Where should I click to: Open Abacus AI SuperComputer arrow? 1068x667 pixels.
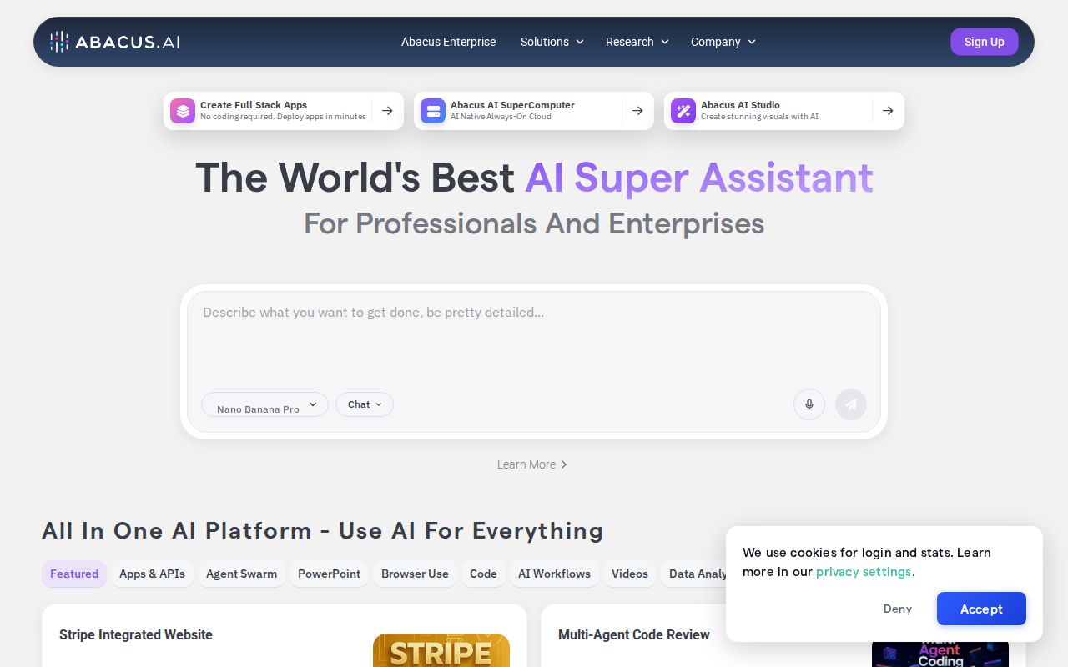[x=637, y=111]
